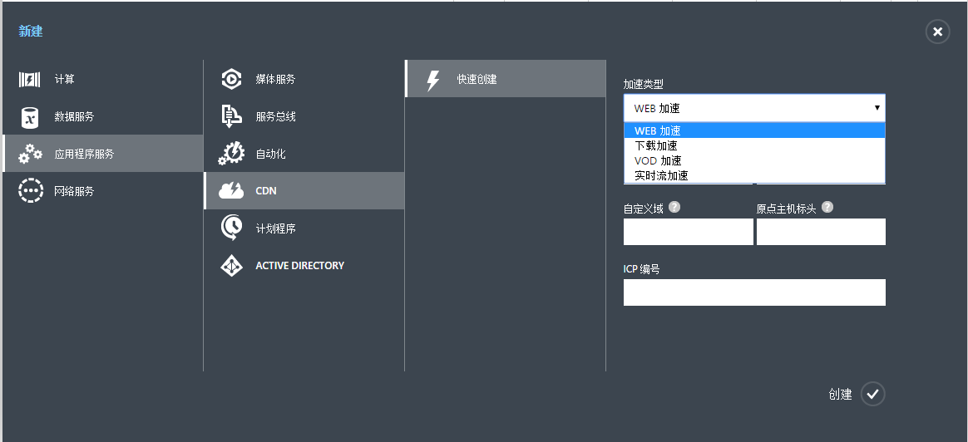Click the 计算 (Compute) icon
This screenshot has height=442, width=968.
pos(30,80)
